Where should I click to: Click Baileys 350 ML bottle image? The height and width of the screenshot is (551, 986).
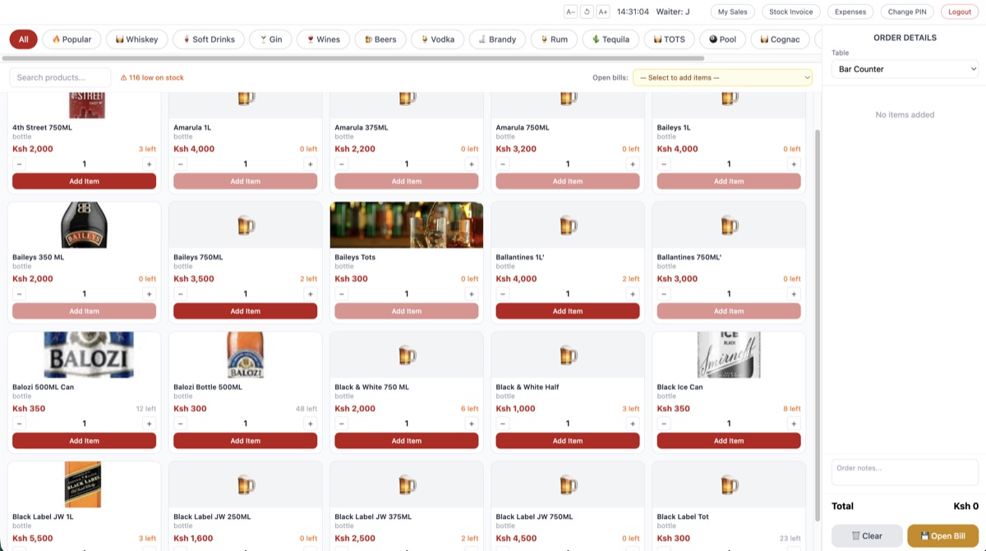[84, 225]
